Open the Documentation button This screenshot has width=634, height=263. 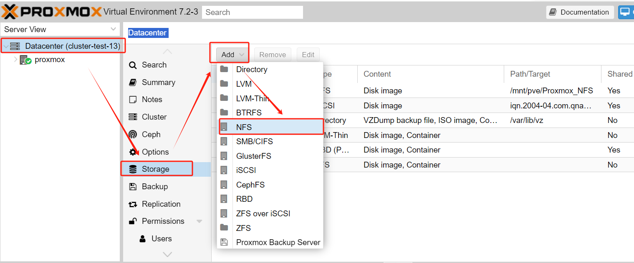tap(580, 12)
